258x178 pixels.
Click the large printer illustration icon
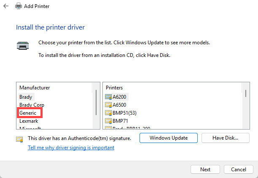(23, 46)
